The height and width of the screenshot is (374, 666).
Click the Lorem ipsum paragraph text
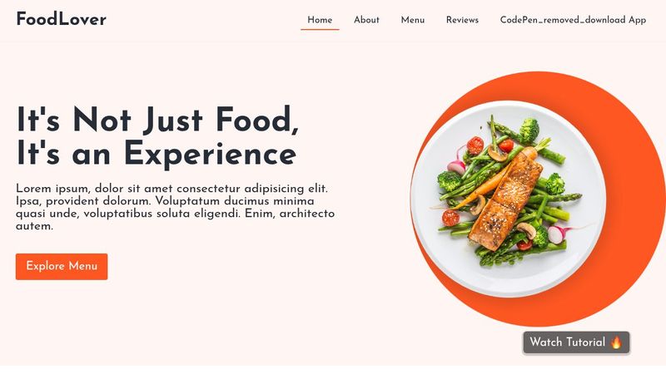[175, 207]
